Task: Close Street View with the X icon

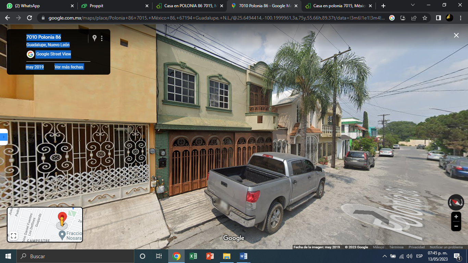Action: [456, 35]
